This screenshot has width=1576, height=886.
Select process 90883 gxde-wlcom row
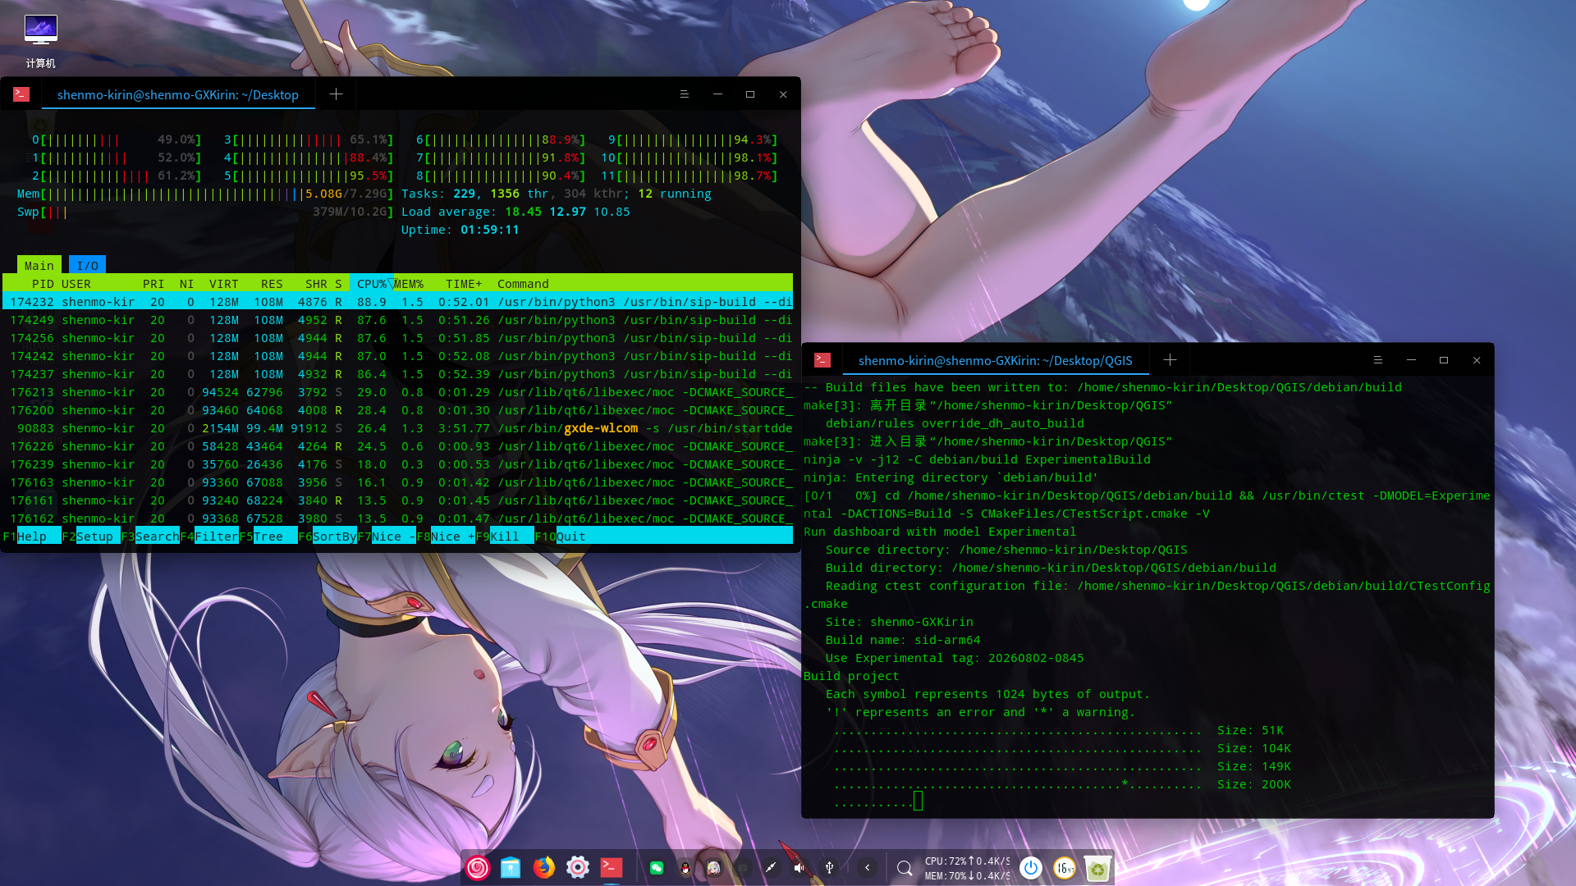click(x=397, y=428)
